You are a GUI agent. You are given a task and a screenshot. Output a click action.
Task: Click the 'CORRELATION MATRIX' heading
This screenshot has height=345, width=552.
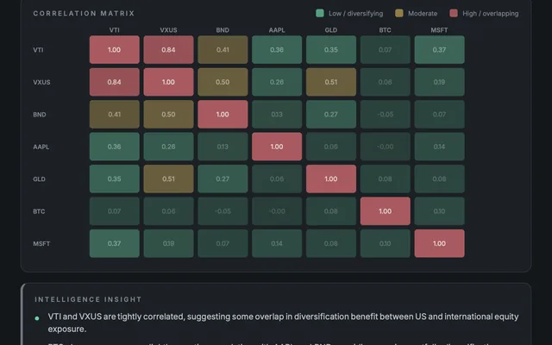point(84,14)
